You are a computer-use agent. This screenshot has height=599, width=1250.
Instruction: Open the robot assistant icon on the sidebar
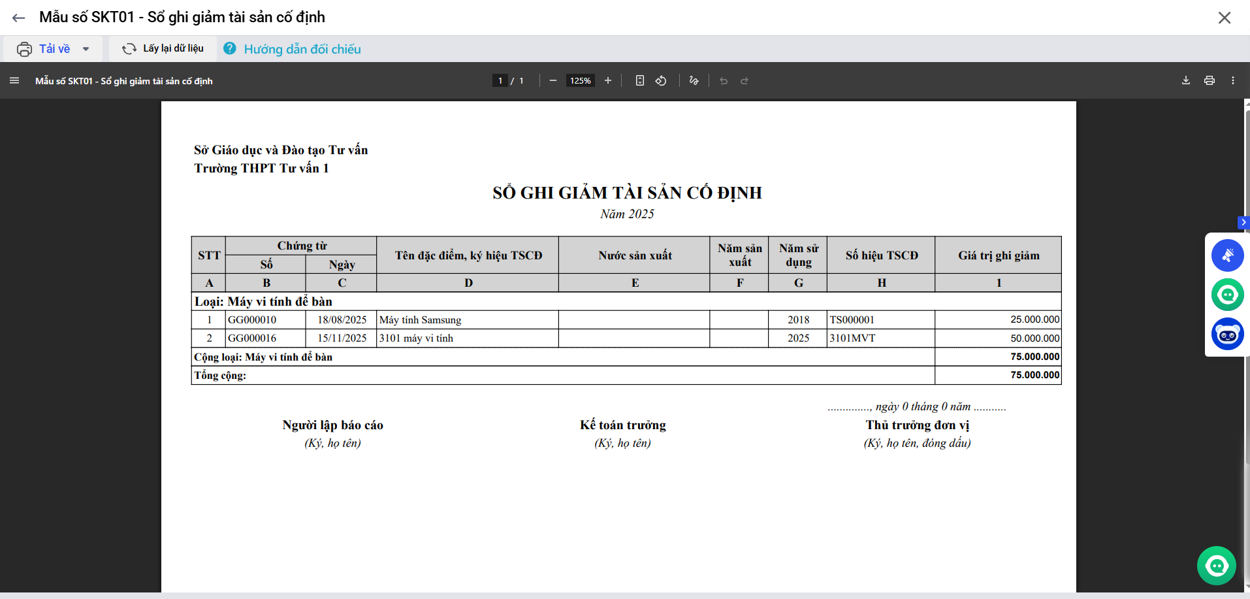pos(1227,334)
